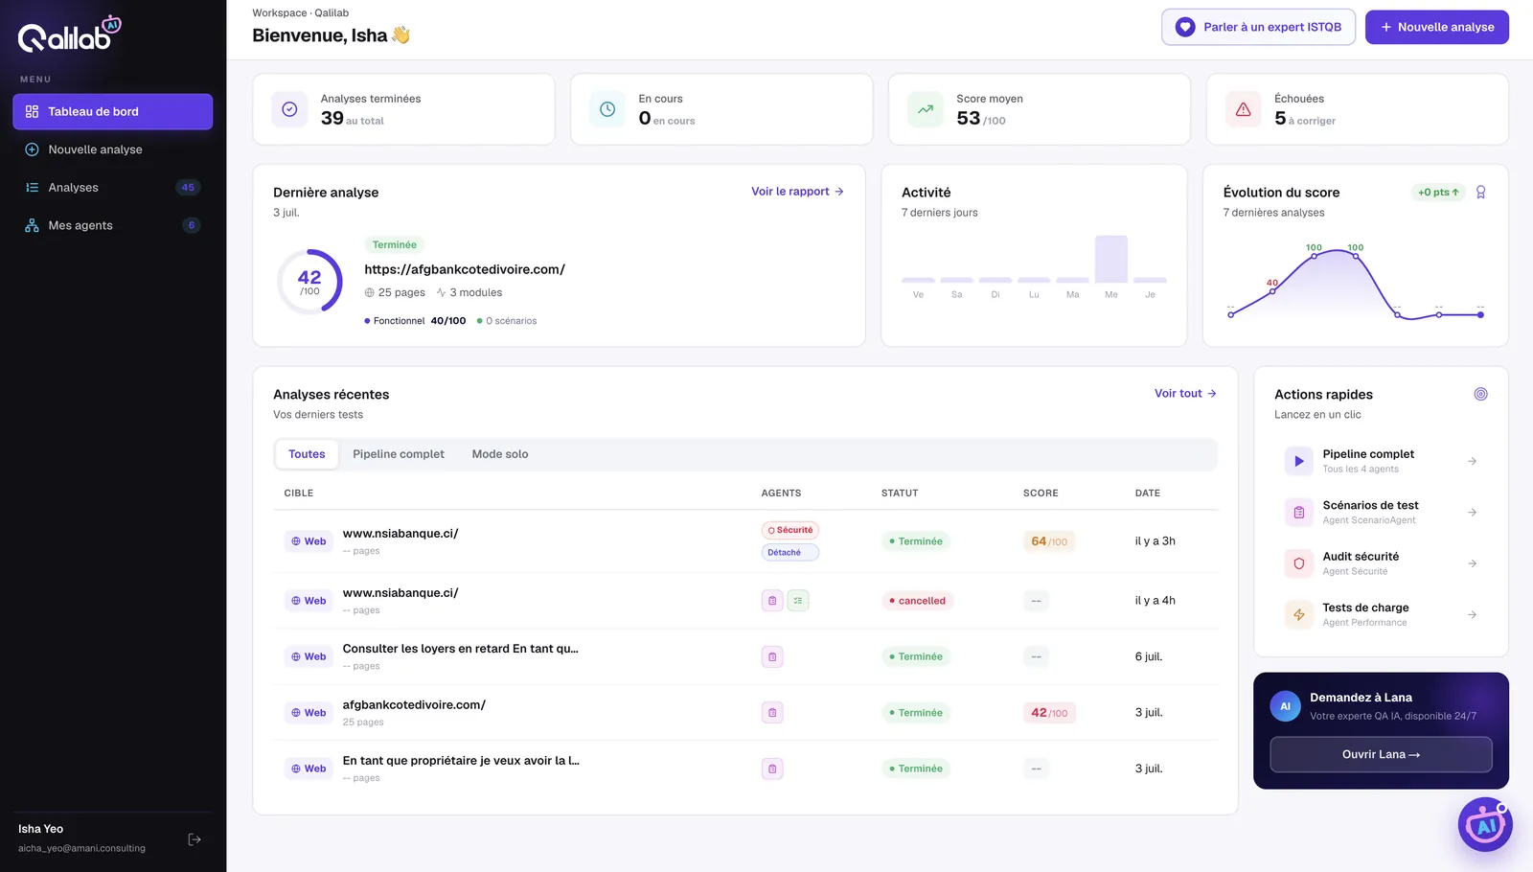Click the logout icon beside Isha Yeo
This screenshot has height=872, width=1533.
(x=194, y=839)
